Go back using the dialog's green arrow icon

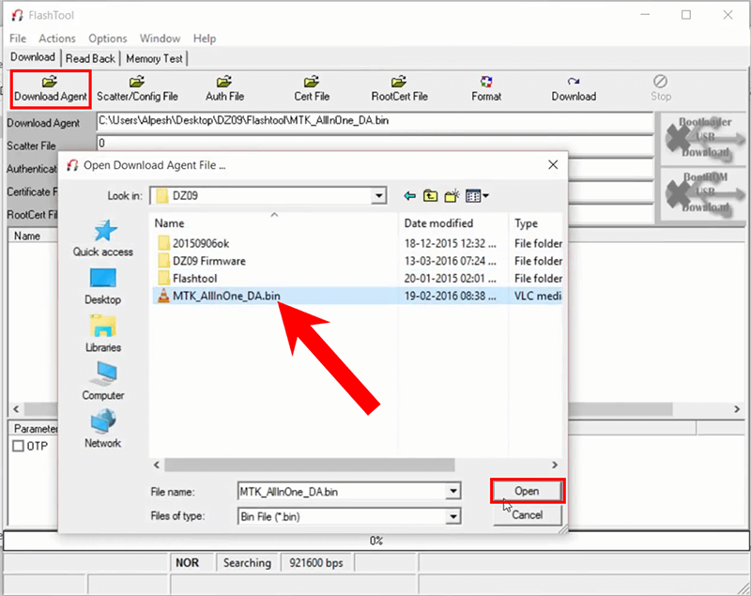[x=409, y=196]
